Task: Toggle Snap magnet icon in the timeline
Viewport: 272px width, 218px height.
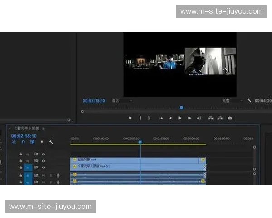Action: click(23, 142)
